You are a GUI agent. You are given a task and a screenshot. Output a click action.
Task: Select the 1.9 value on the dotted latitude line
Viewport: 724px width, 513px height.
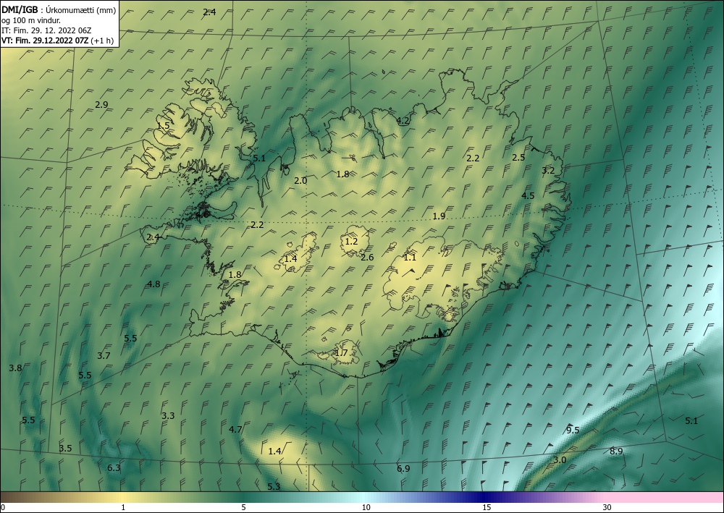point(439,216)
